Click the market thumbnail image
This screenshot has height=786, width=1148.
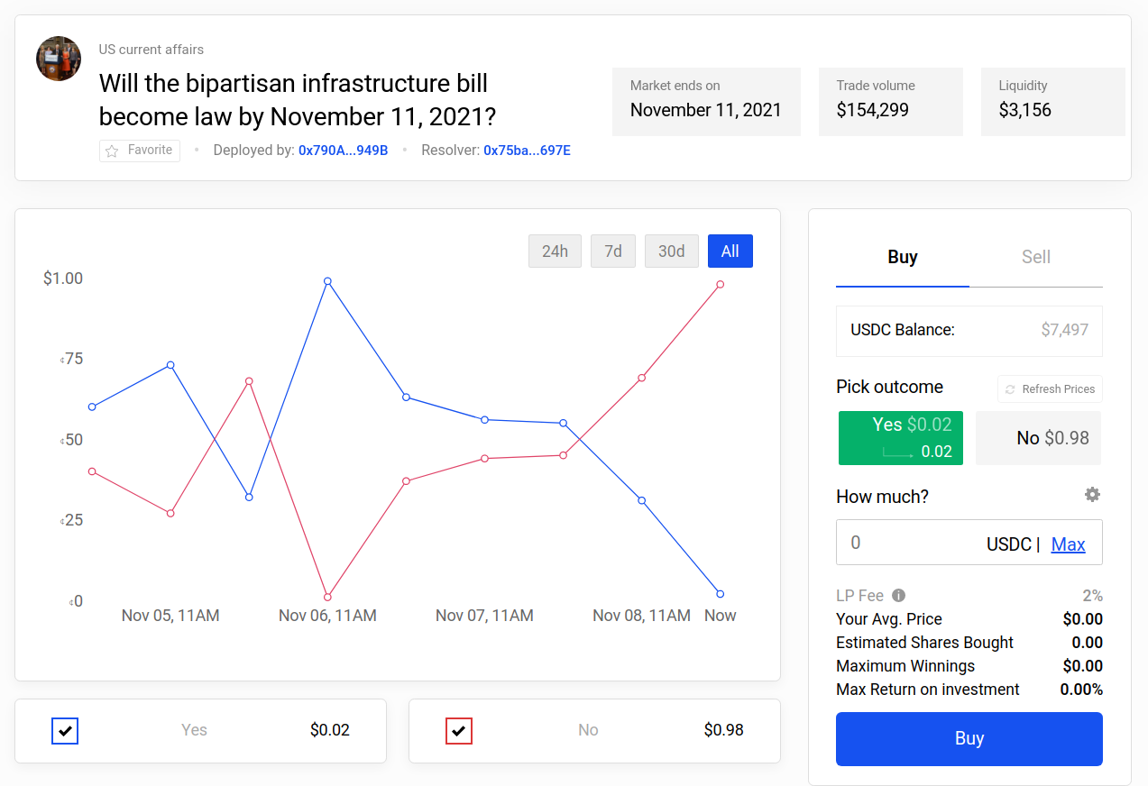[x=59, y=59]
